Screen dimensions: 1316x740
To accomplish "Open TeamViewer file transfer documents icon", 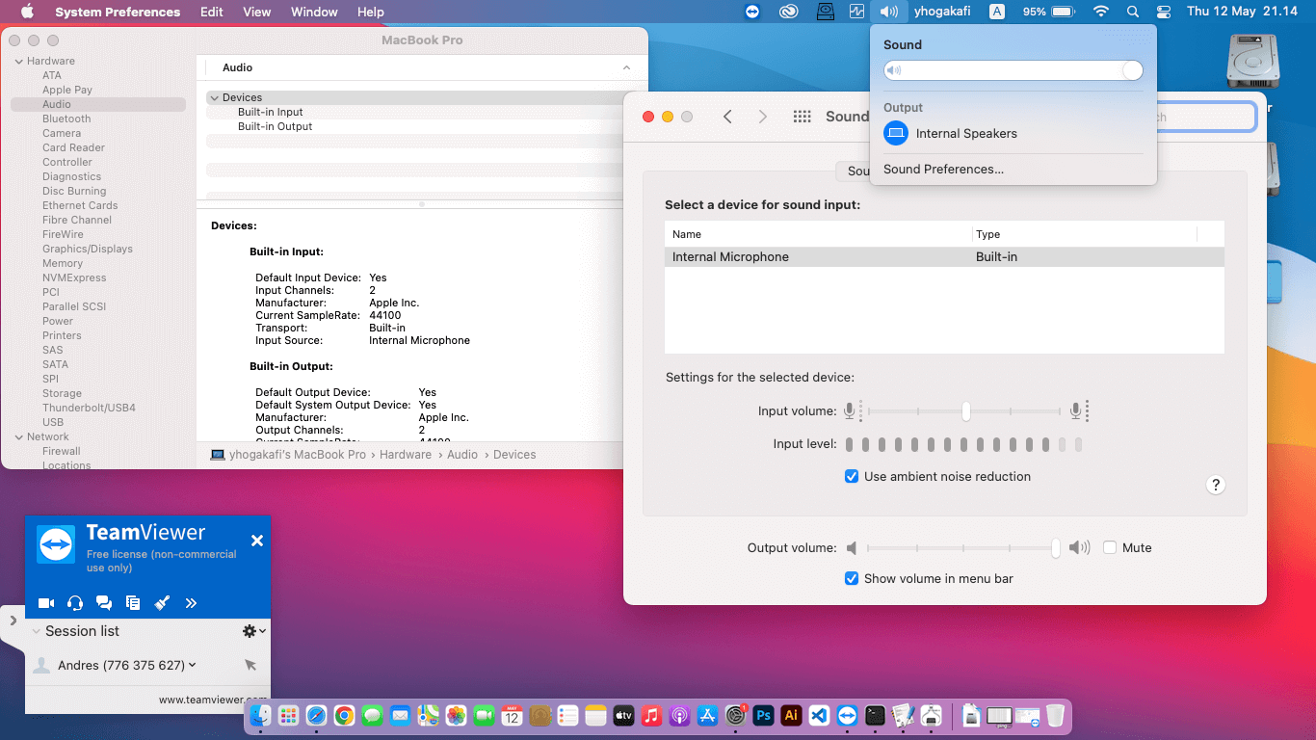I will (x=133, y=603).
